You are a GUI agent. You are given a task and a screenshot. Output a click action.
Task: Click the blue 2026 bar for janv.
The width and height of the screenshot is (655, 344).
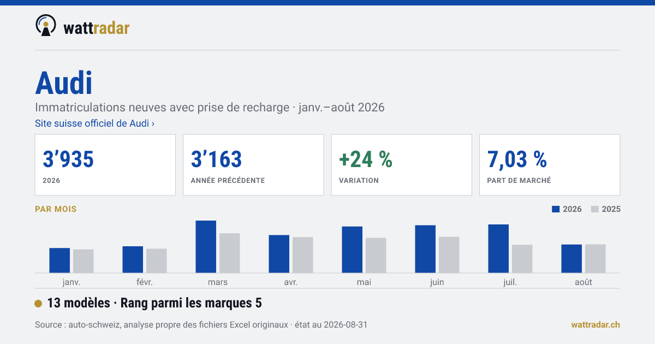pyautogui.click(x=59, y=260)
